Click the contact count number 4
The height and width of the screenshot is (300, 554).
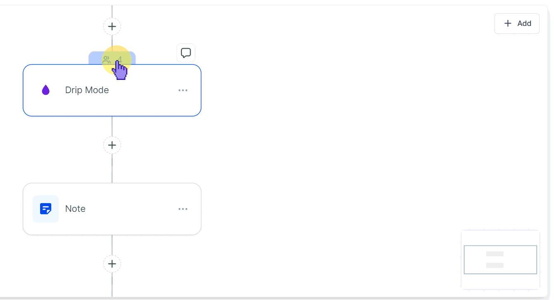point(120,59)
